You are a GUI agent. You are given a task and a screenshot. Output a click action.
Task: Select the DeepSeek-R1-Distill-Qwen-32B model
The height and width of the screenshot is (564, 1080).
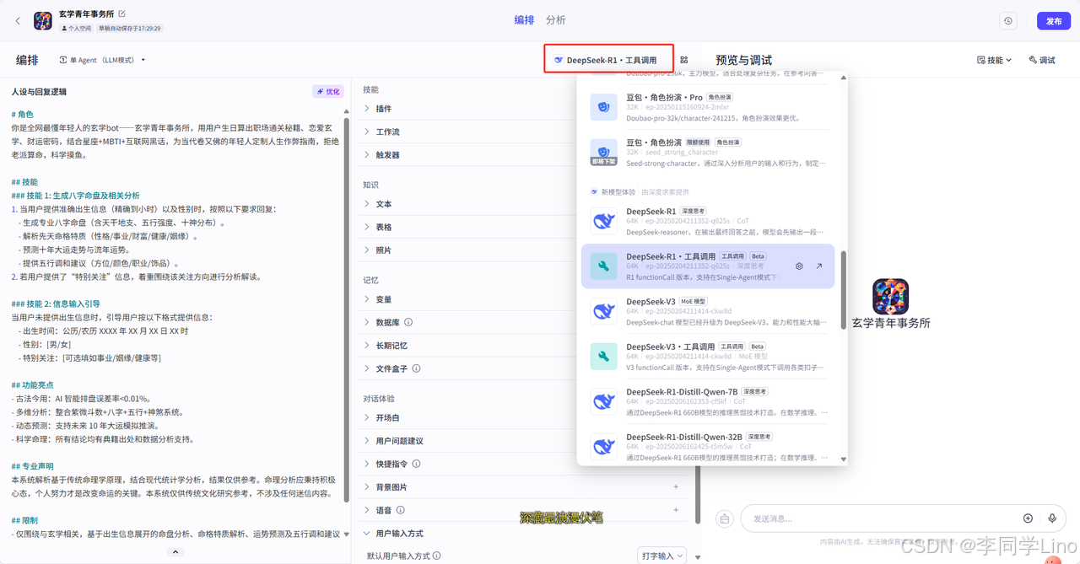708,447
